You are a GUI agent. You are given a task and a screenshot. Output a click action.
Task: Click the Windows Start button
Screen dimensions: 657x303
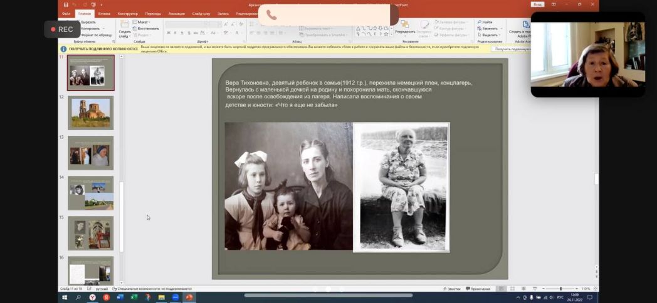(65, 297)
